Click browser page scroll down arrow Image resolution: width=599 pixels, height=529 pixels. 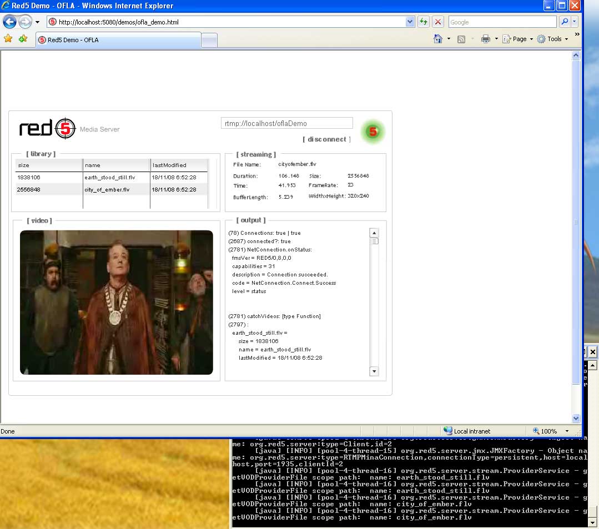tap(576, 418)
